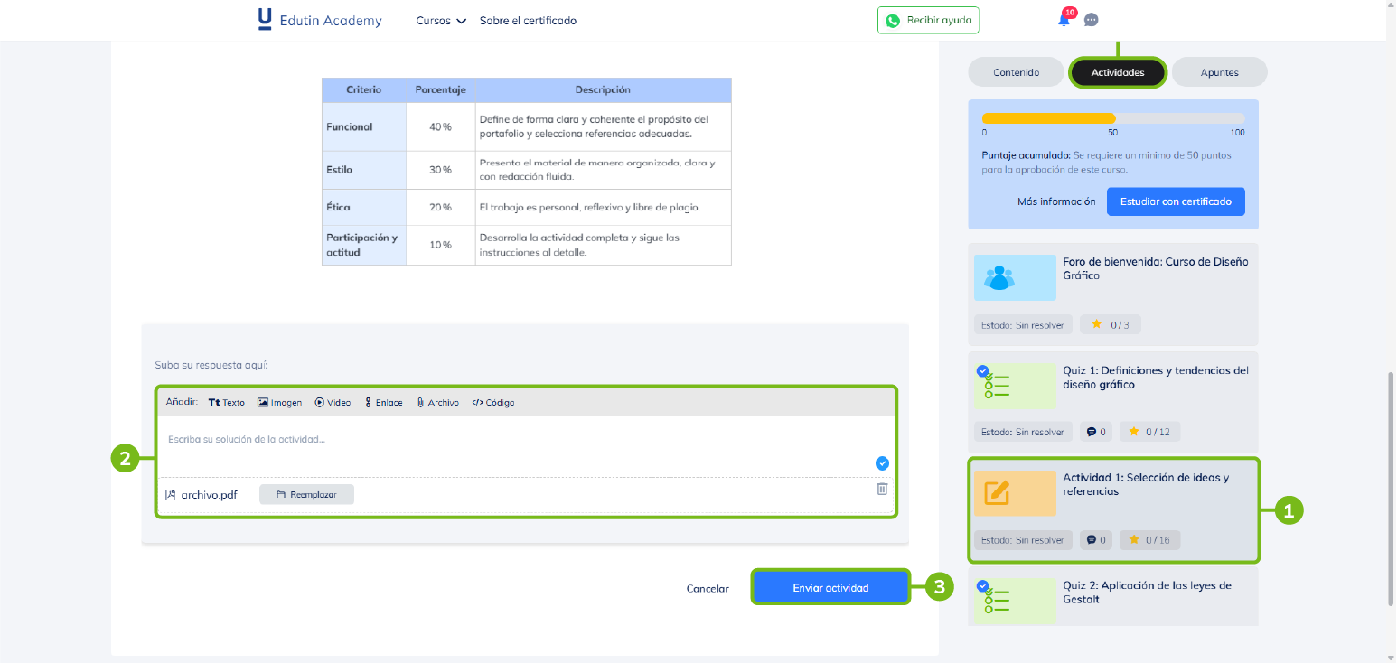Open the Apuntes tab
The width and height of the screenshot is (1397, 663).
(x=1219, y=72)
